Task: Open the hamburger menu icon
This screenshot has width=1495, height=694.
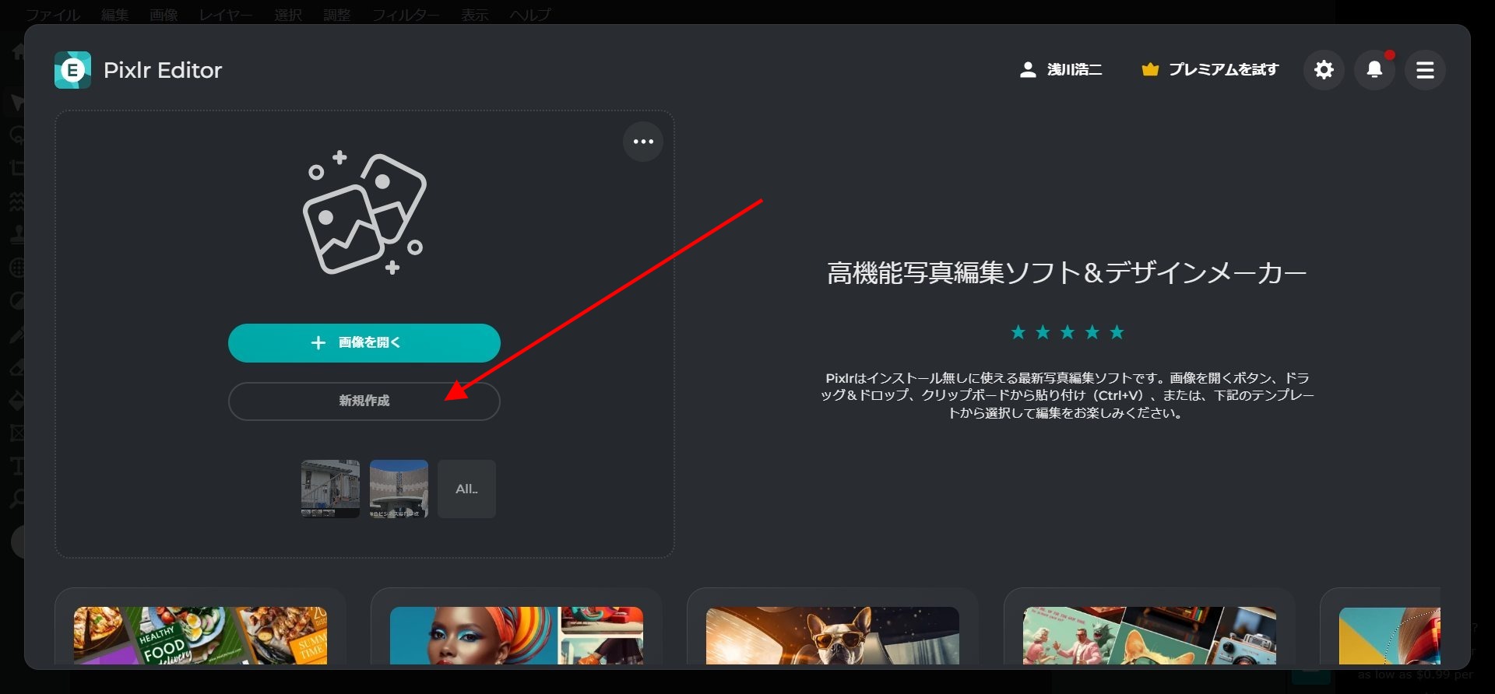Action: tap(1425, 70)
